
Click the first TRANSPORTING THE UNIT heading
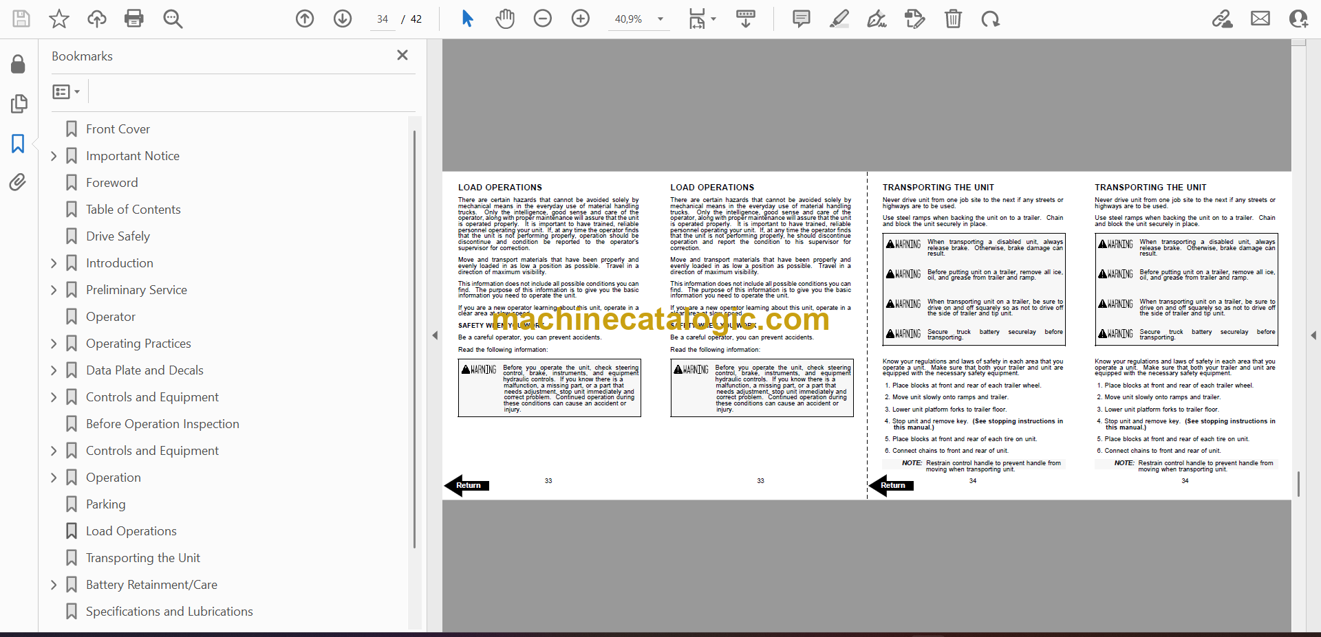(x=938, y=187)
